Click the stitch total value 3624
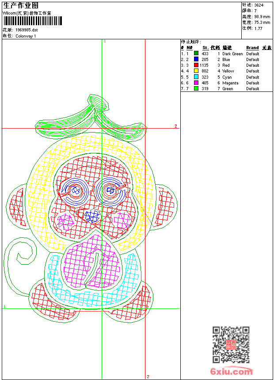This screenshot has height=380, width=274. click(259, 5)
